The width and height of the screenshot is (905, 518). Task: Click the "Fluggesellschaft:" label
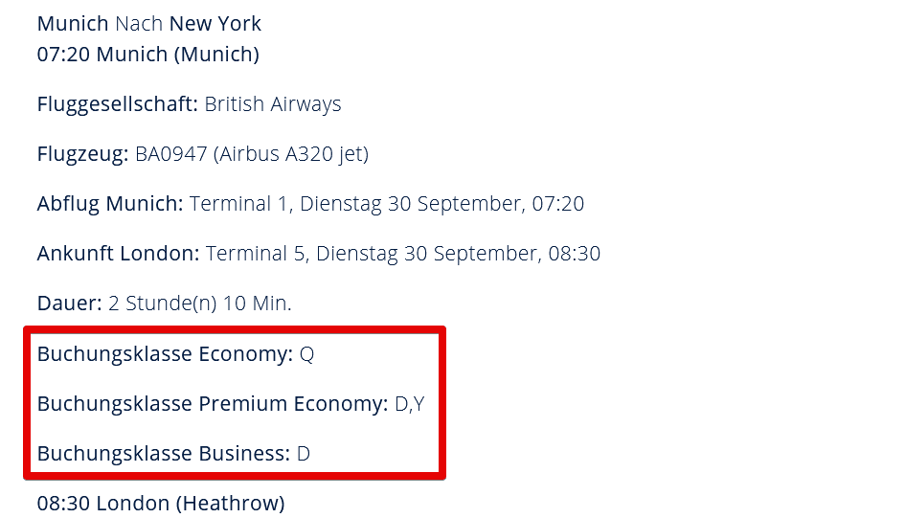coord(117,104)
